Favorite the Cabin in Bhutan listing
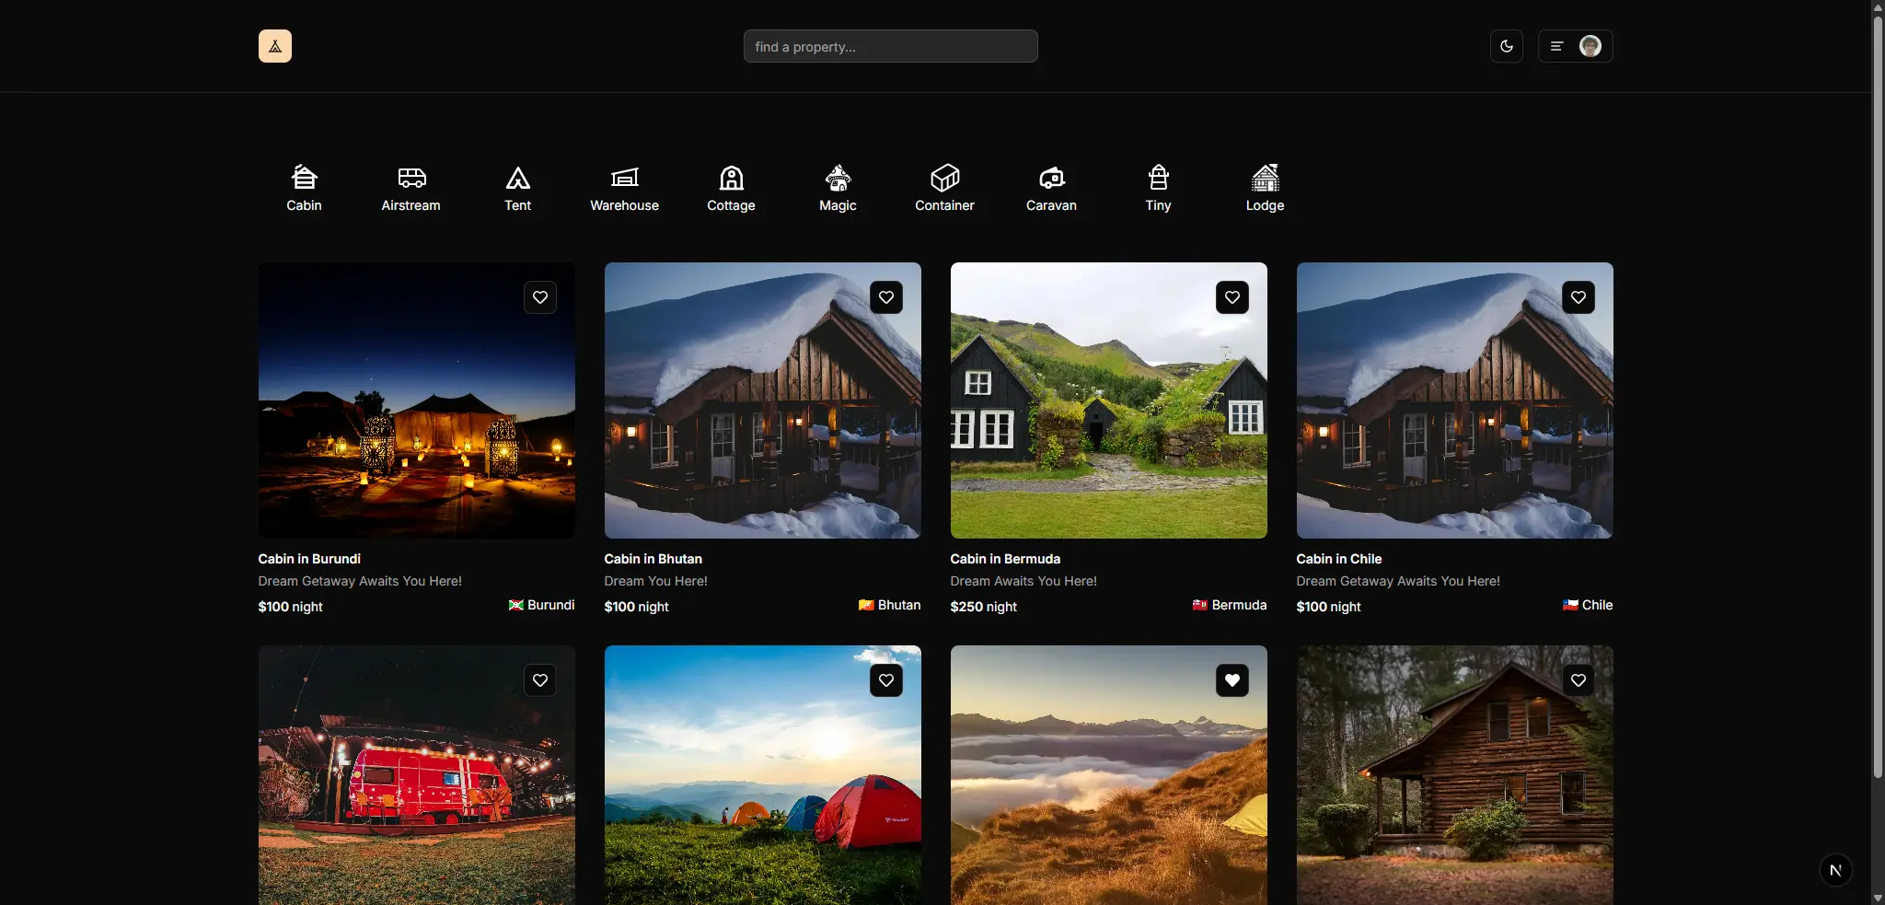1885x905 pixels. (885, 297)
